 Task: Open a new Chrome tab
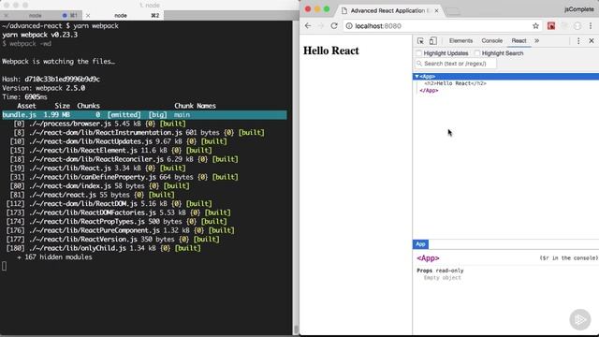click(453, 11)
